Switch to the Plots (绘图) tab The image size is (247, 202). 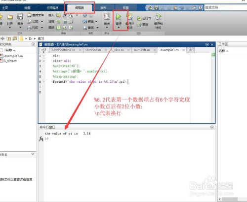pyautogui.click(x=27, y=8)
